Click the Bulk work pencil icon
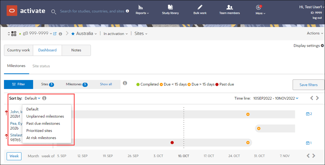Image resolution: width=325 pixels, height=165 pixels. (x=200, y=7)
